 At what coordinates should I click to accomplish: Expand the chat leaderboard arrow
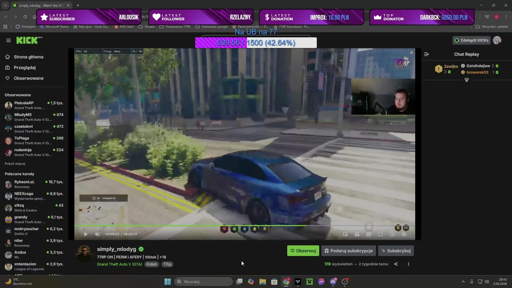(466, 80)
